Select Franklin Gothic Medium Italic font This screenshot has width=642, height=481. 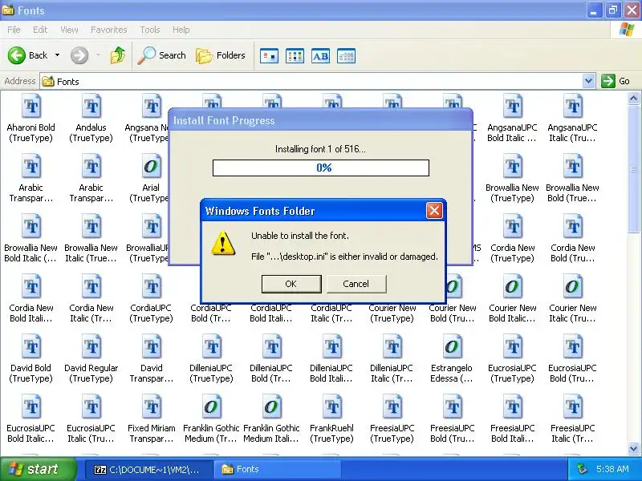(x=271, y=418)
